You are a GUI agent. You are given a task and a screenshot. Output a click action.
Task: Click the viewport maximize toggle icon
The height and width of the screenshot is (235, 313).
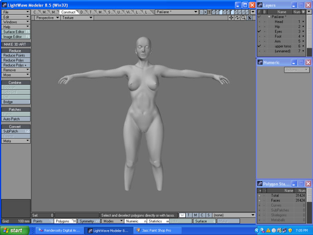249,18
